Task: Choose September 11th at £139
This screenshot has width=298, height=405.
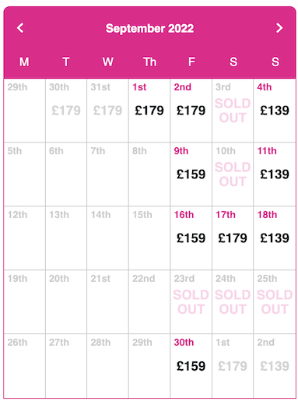Action: point(275,174)
